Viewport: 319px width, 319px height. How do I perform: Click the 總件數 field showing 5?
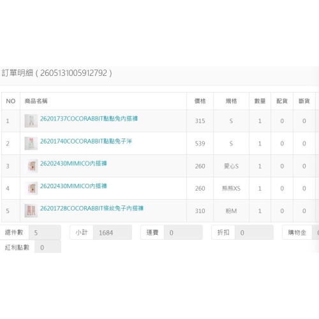click(45, 232)
